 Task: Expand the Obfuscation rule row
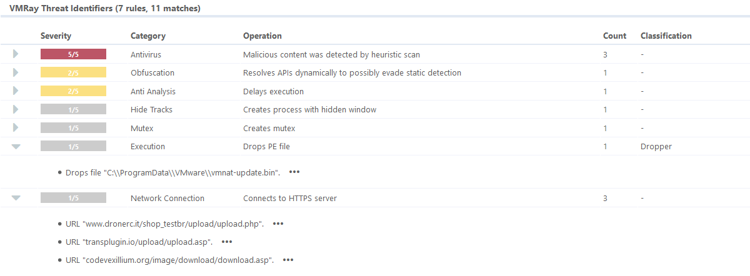pyautogui.click(x=16, y=72)
